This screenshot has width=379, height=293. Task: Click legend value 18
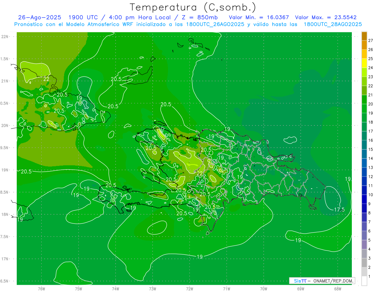tap(371, 122)
